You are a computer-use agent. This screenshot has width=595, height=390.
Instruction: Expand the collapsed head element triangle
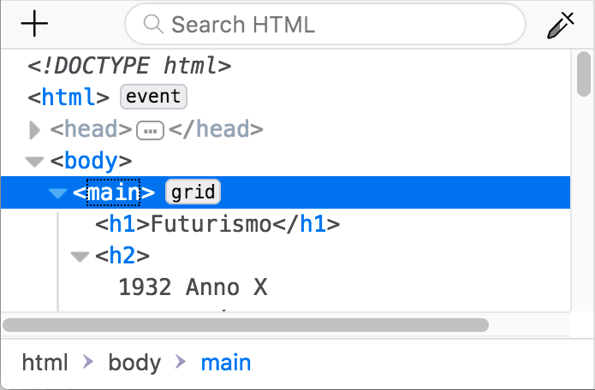34,130
